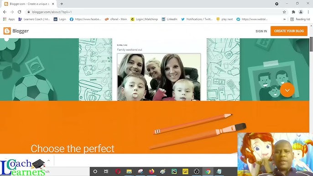Open the Twitter Notifications bookmark
Screen dimensions: 313x176
tap(197, 19)
